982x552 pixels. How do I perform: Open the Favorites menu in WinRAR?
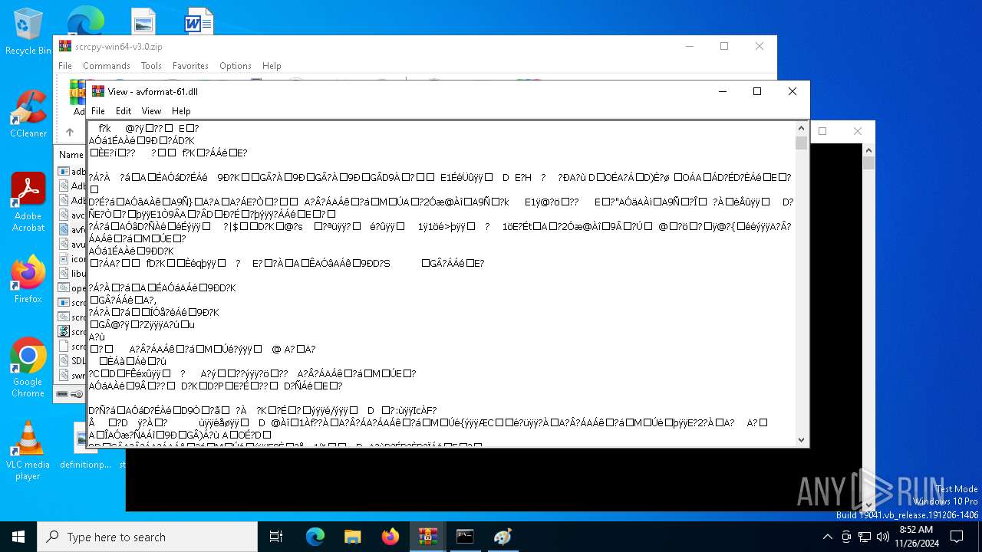pyautogui.click(x=190, y=66)
